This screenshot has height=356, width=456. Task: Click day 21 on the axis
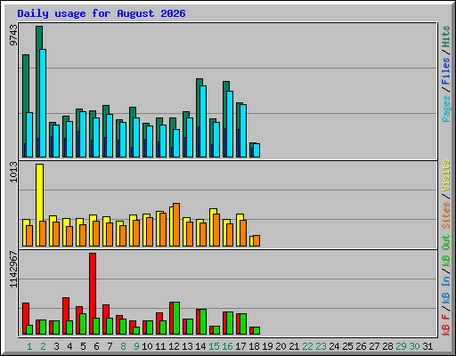pos(294,346)
